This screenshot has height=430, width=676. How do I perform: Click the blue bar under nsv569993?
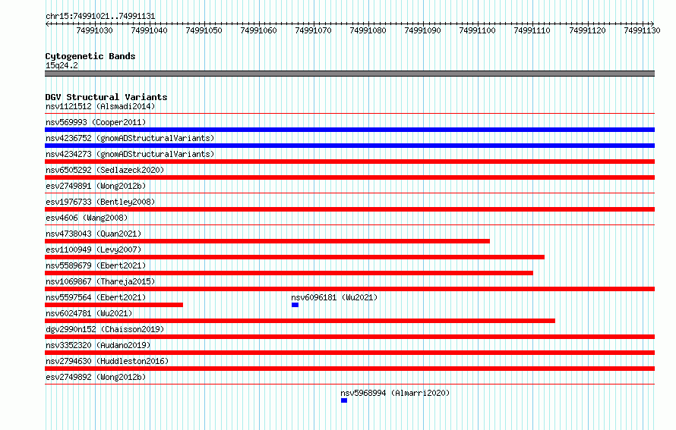point(349,130)
